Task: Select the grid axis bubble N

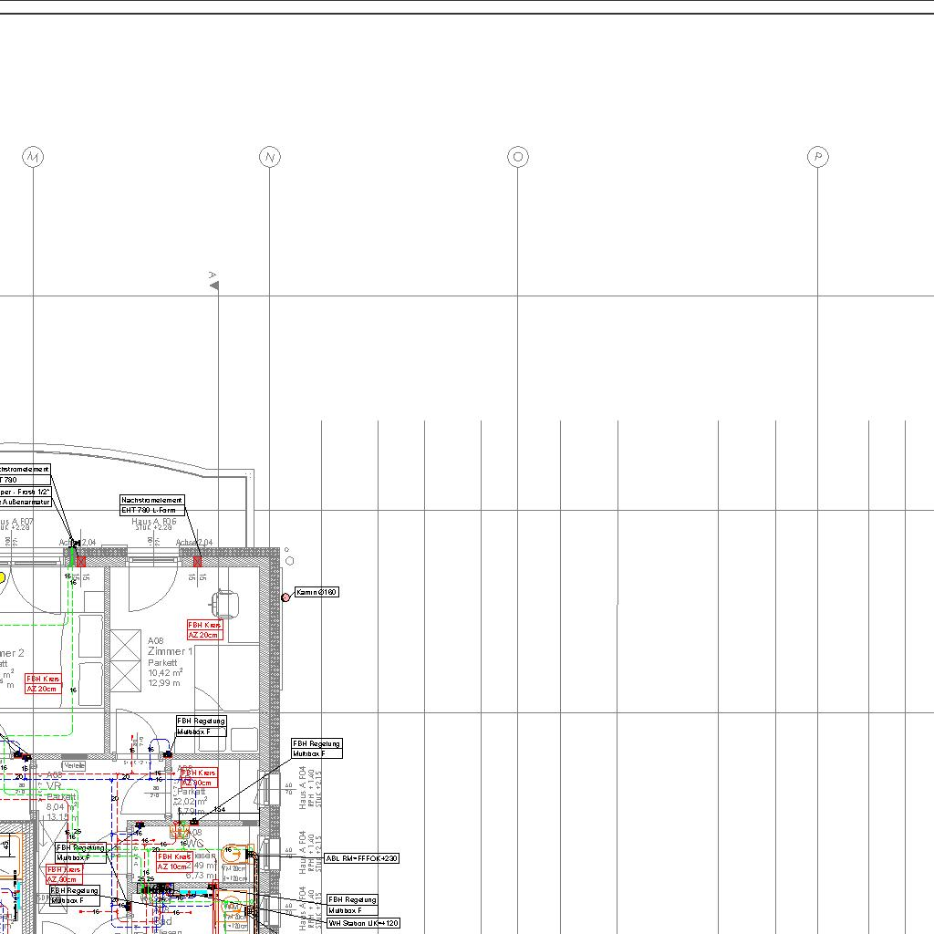Action: (269, 158)
